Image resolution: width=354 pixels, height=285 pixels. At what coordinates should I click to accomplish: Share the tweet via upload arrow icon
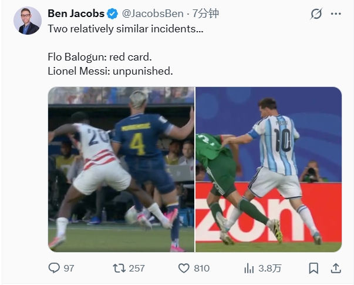[x=336, y=269]
